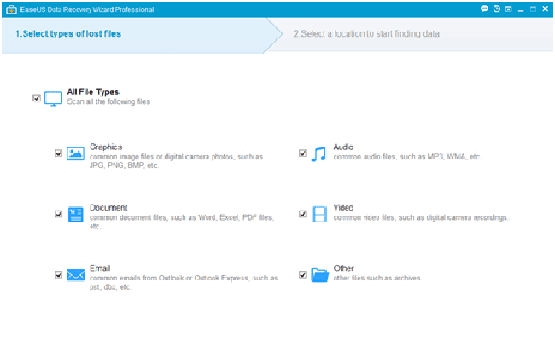Toggle the Document checkbox

click(58, 214)
